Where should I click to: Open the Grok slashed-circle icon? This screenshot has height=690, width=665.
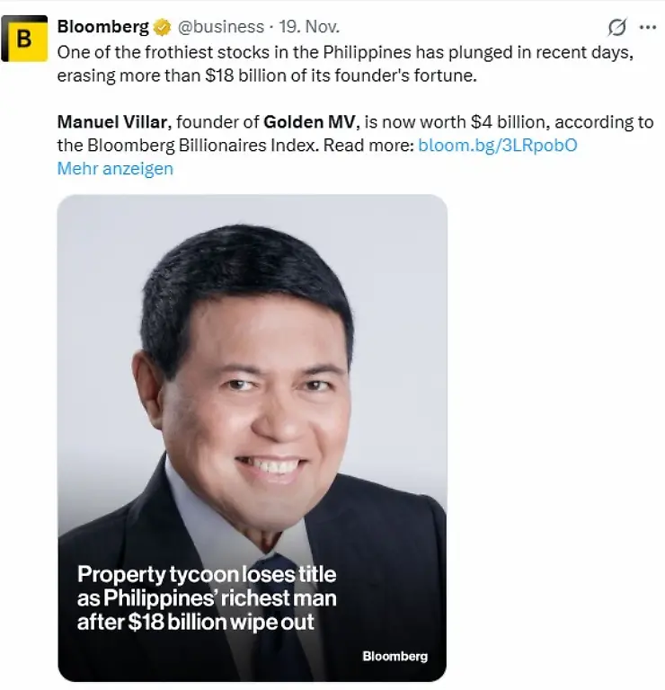coord(616,27)
